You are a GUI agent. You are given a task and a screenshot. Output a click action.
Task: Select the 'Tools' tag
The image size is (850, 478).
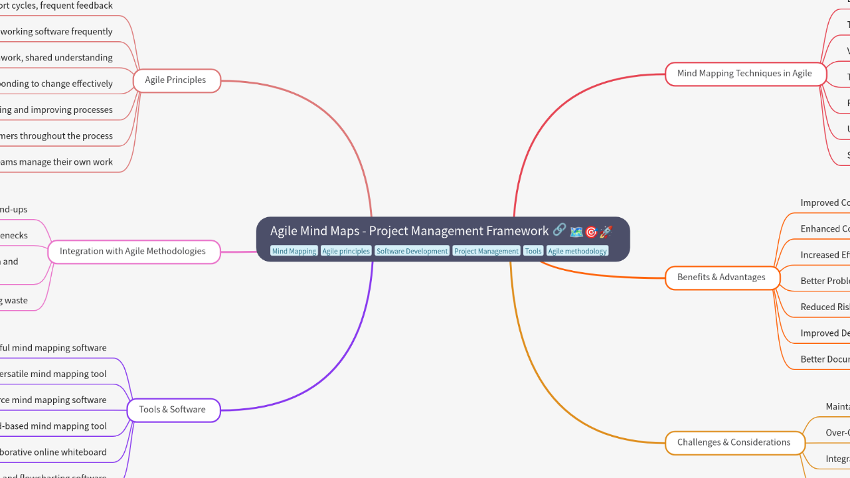(x=533, y=251)
